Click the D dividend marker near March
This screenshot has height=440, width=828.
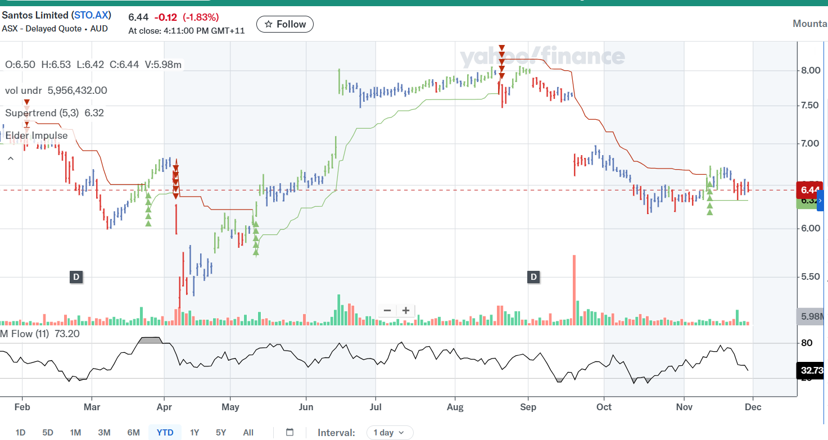(x=76, y=277)
